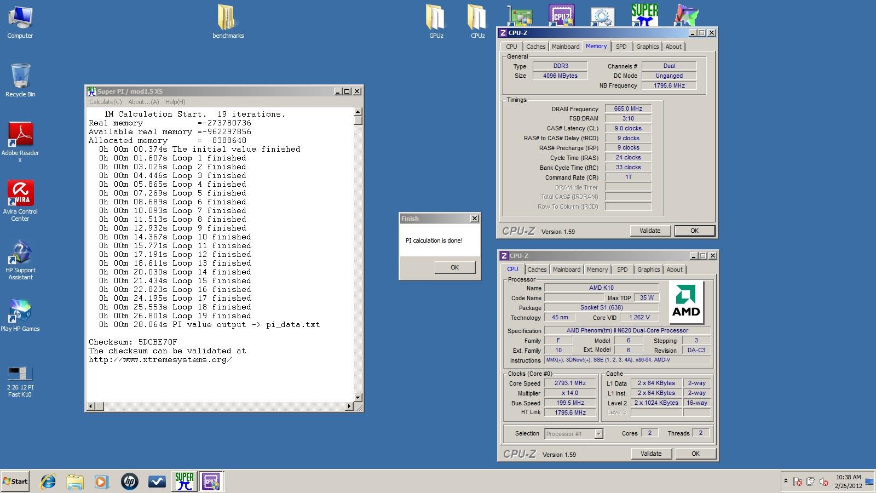Viewport: 876px width, 493px height.
Task: Click Validate in lower CPU-Z window
Action: click(651, 454)
